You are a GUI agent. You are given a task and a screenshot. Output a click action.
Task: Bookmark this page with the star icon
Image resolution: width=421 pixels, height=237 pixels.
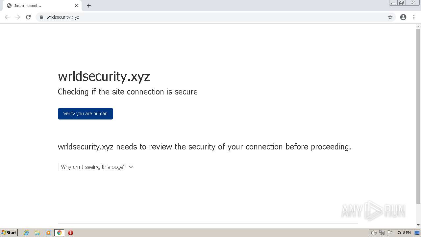[x=390, y=17]
